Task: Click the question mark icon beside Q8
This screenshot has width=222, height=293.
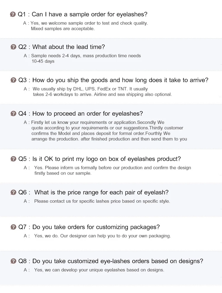Action: [13, 261]
